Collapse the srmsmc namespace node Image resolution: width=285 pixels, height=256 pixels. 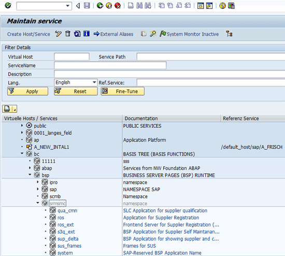tap(38, 203)
